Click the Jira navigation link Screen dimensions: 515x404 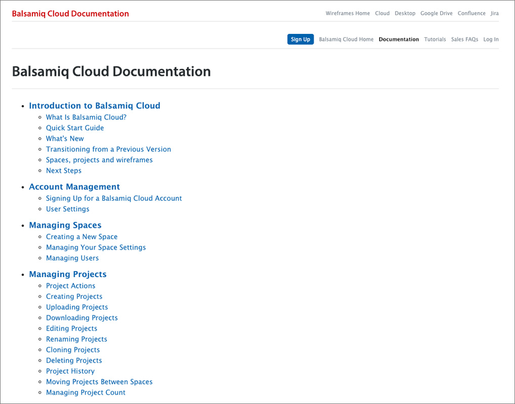pyautogui.click(x=494, y=14)
